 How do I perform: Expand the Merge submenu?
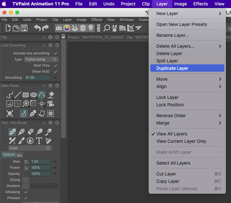(x=187, y=123)
